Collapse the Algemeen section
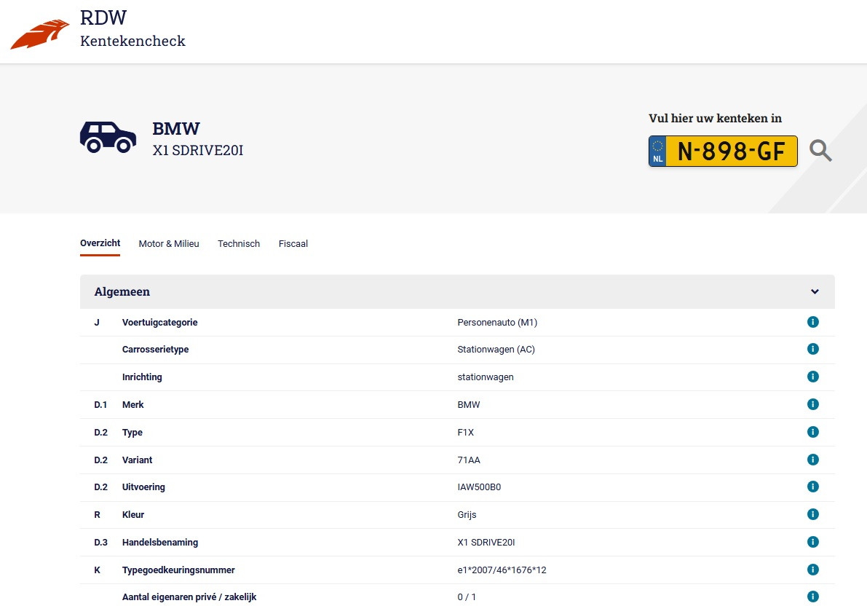This screenshot has height=614, width=867. click(815, 291)
